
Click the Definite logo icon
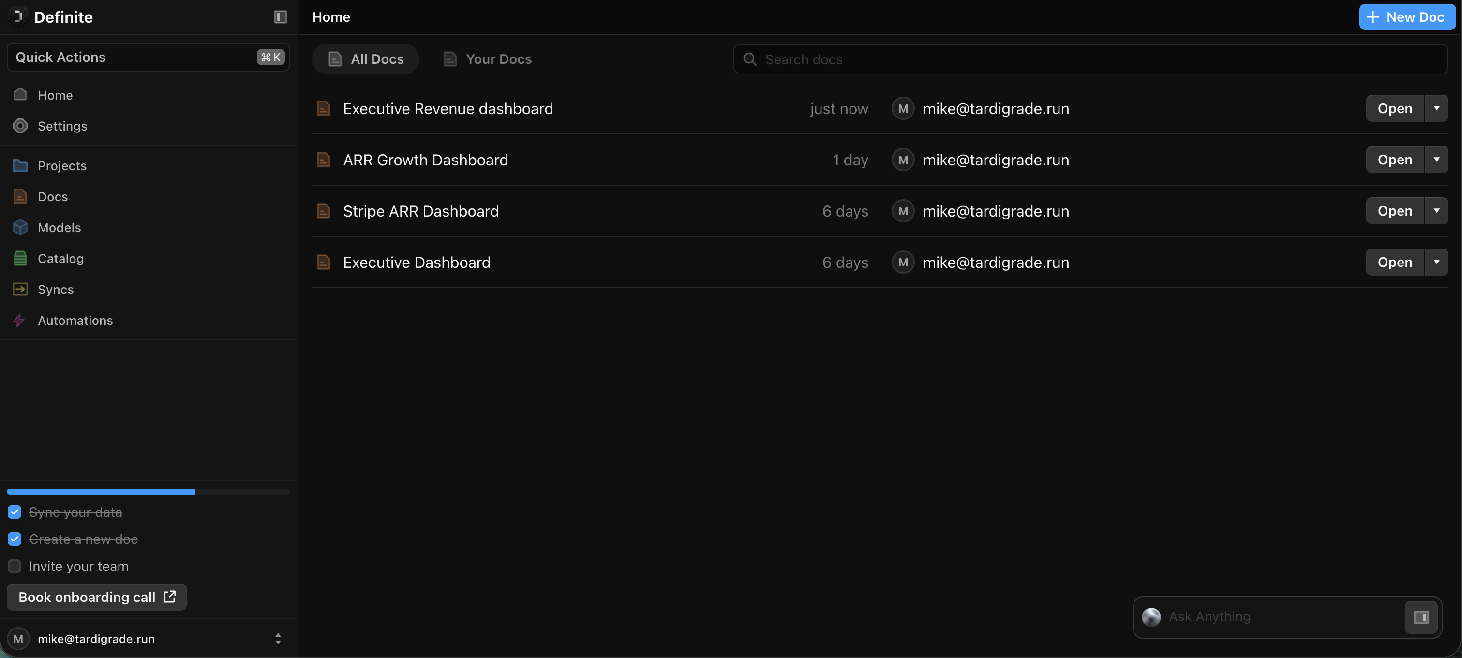point(17,16)
